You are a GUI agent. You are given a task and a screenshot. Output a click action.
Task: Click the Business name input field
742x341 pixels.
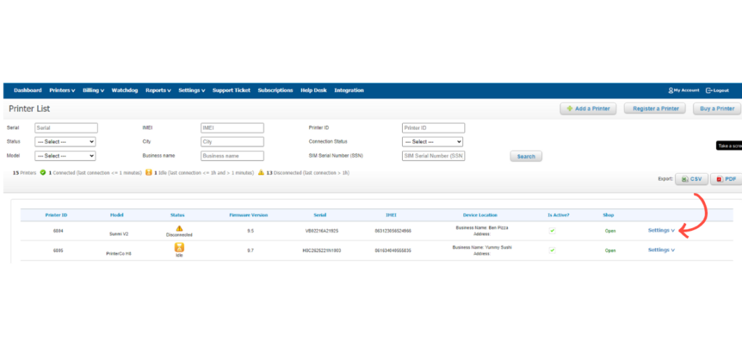point(232,156)
